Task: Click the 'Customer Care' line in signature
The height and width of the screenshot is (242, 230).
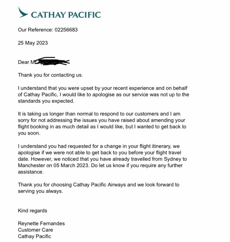Action: [x=35, y=230]
